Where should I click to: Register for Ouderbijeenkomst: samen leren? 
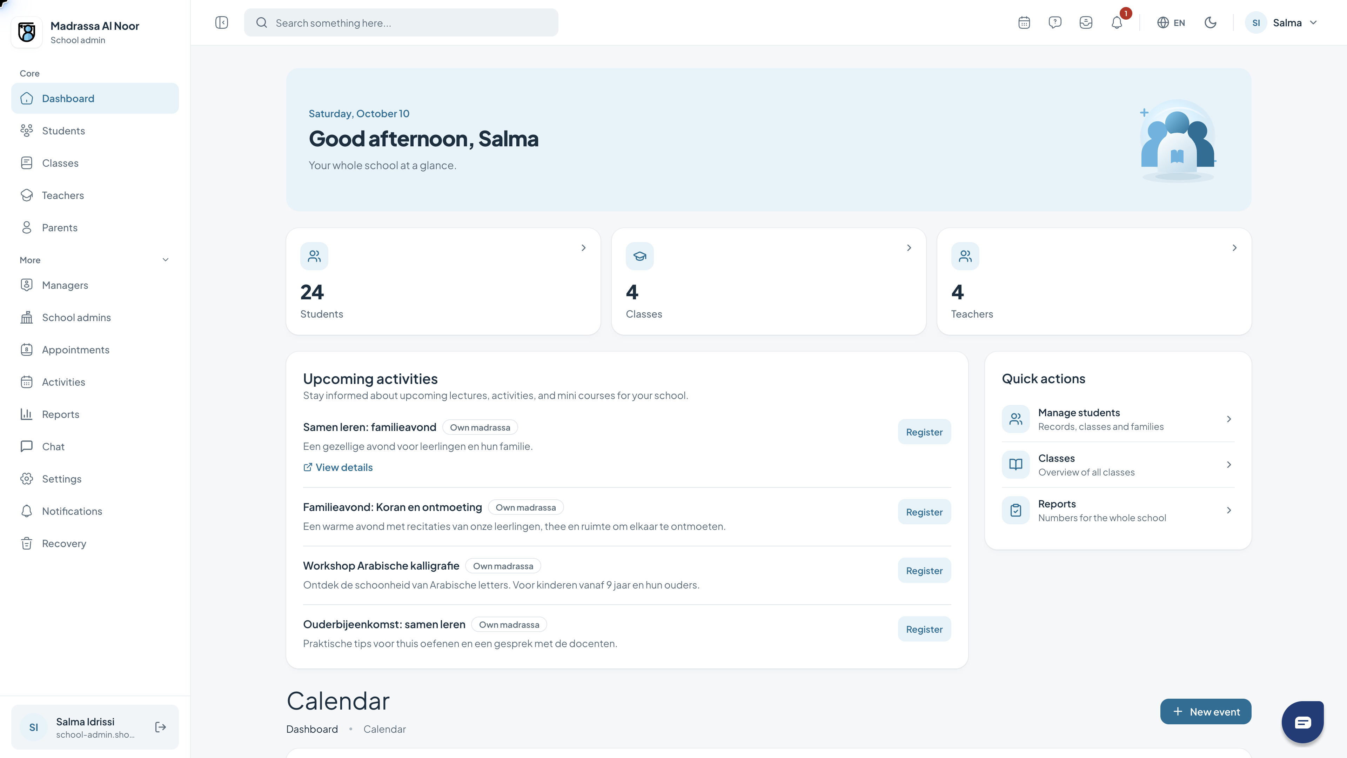[x=924, y=629]
